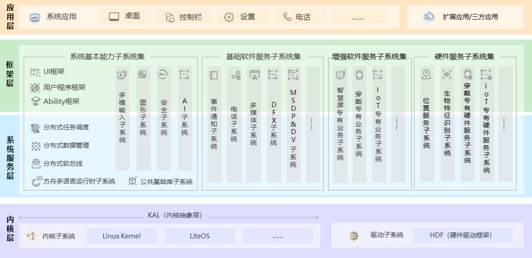This screenshot has height=258, width=532.
Task: Click the icon above 图形子系统
Action: point(142,74)
